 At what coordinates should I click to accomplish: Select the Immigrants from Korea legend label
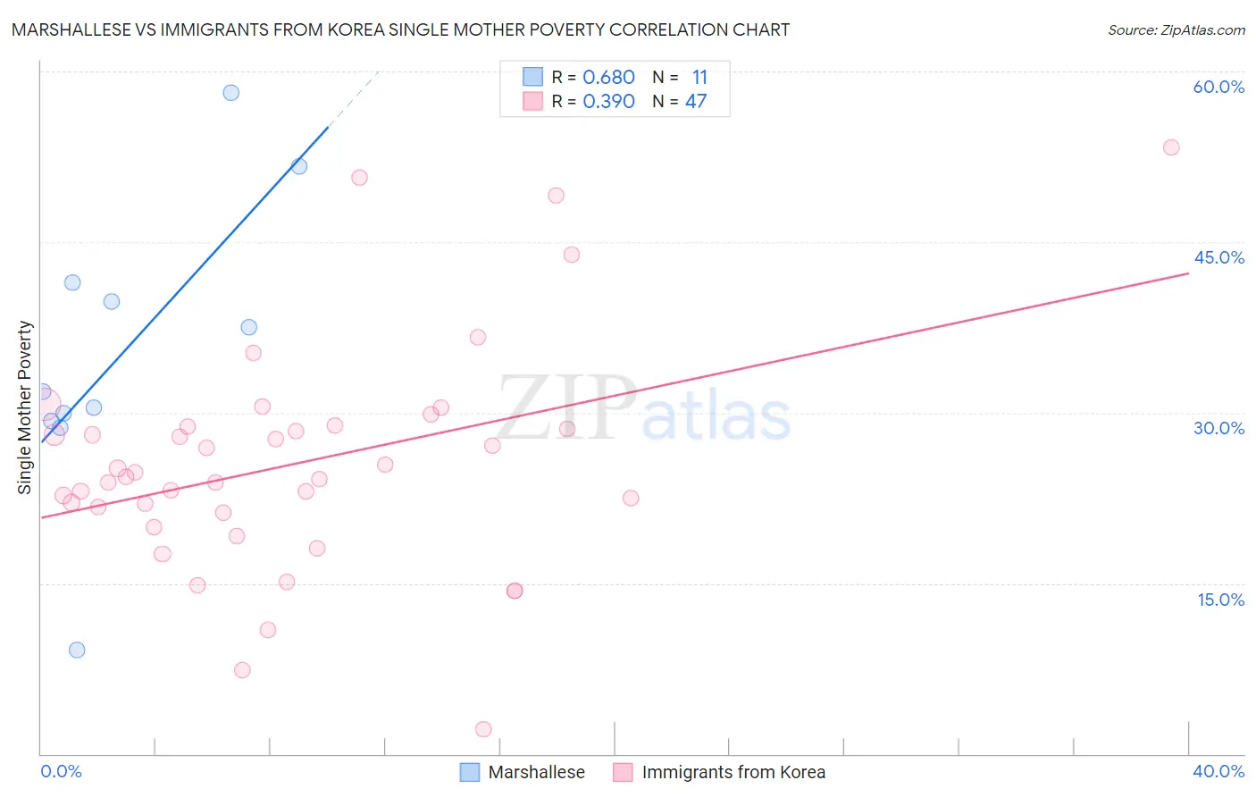(733, 772)
